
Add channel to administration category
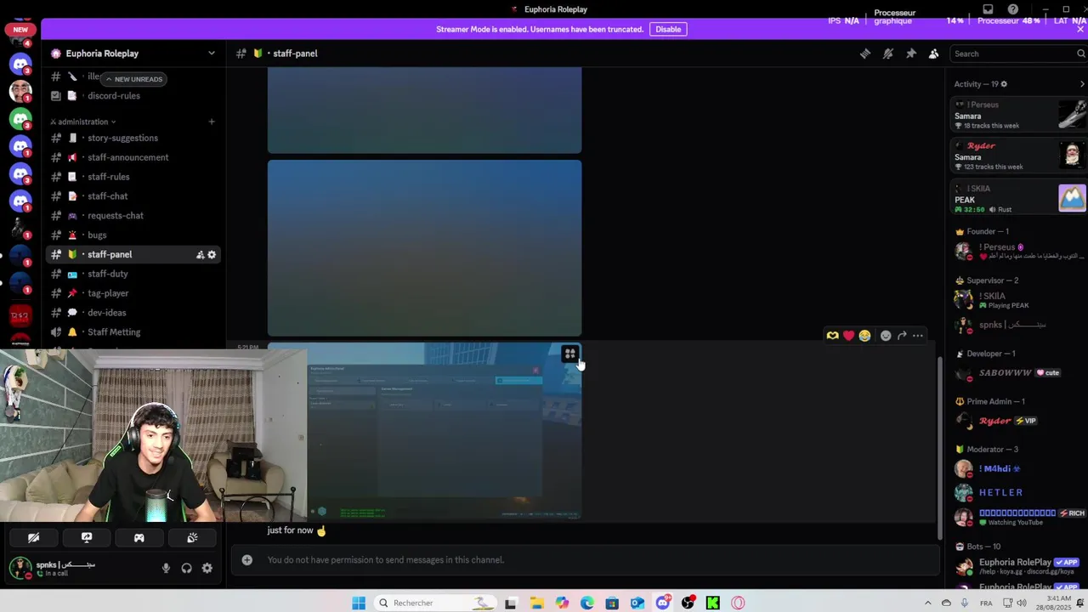(x=212, y=122)
